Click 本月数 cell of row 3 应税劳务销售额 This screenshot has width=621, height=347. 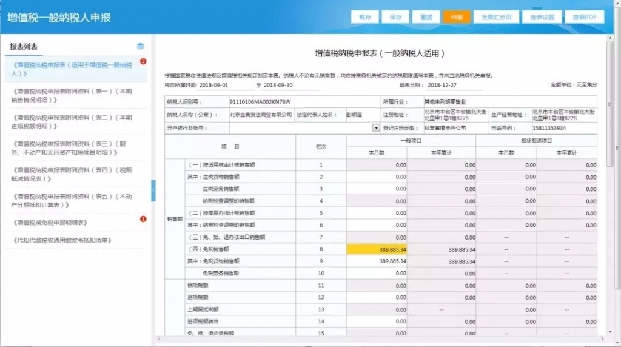click(x=376, y=189)
